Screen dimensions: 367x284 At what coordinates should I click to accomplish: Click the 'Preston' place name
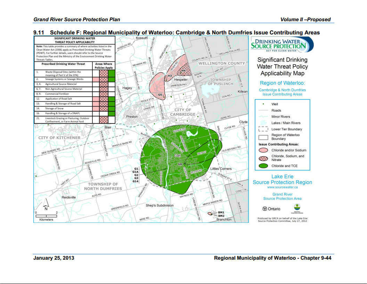coord(132,116)
